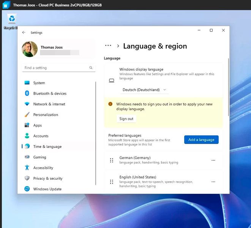
Task: Click the English (United States) drag handle
Action: tap(112, 182)
